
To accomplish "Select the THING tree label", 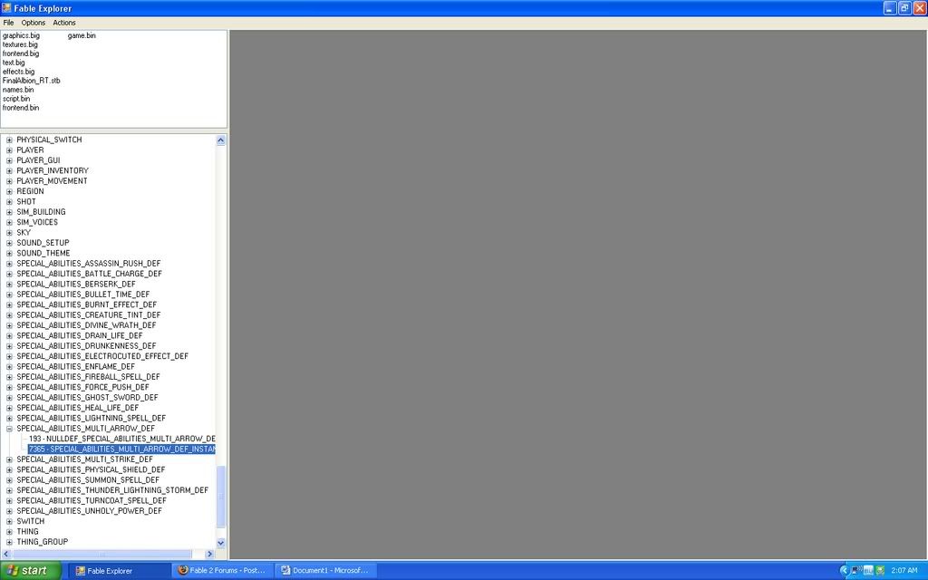I will (x=27, y=531).
